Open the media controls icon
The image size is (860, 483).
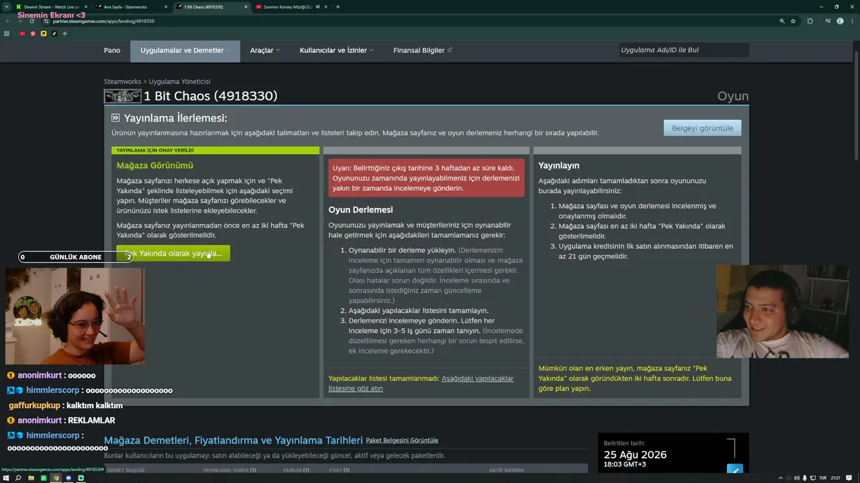click(828, 21)
